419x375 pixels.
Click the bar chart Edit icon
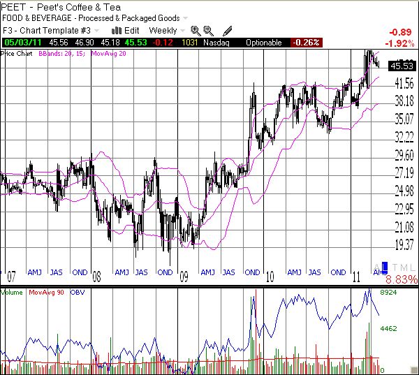(117, 31)
